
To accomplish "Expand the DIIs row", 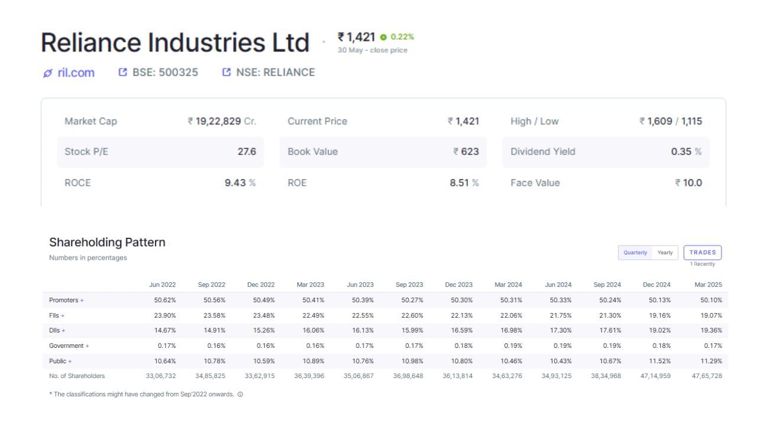I will [57, 331].
